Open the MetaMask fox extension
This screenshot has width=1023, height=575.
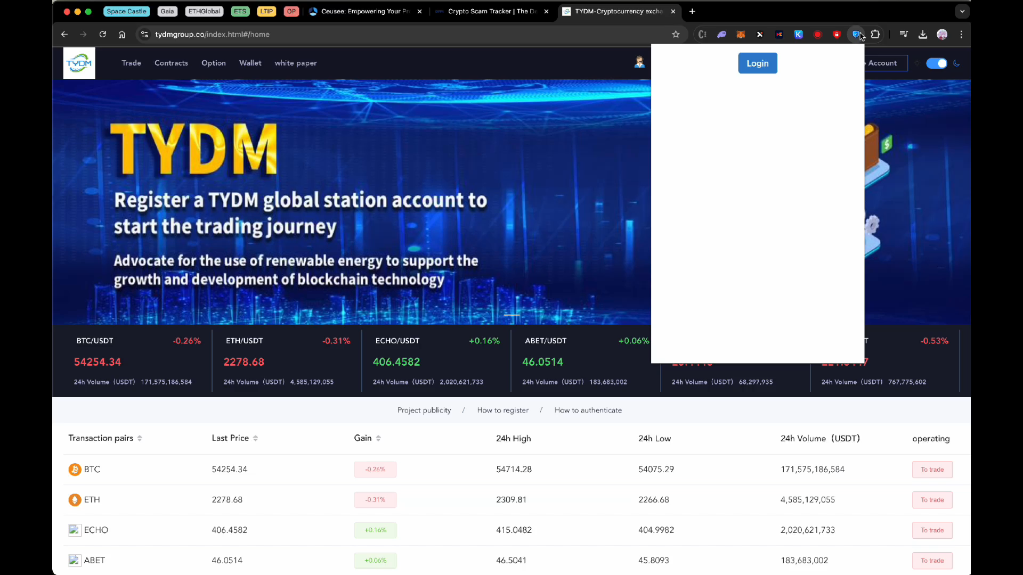coord(741,35)
